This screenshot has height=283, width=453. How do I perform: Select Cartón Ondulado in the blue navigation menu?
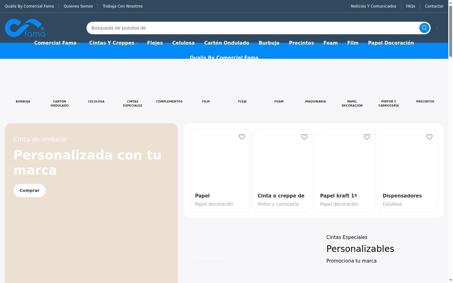pos(226,43)
